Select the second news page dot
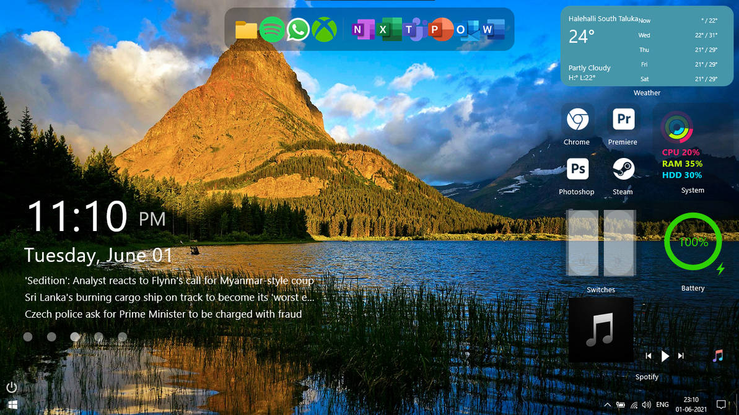 pos(51,337)
